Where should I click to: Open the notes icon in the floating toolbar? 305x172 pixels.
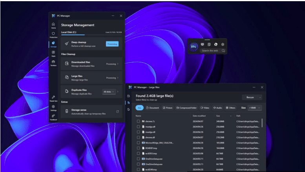(x=209, y=45)
